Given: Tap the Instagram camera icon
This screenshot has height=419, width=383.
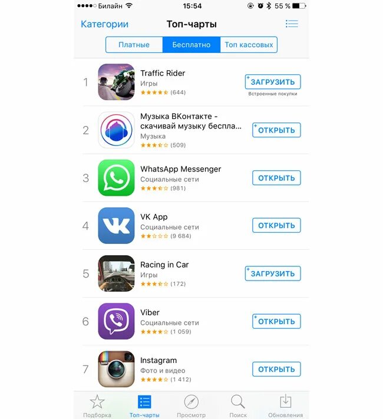Looking at the screenshot, I should (116, 369).
